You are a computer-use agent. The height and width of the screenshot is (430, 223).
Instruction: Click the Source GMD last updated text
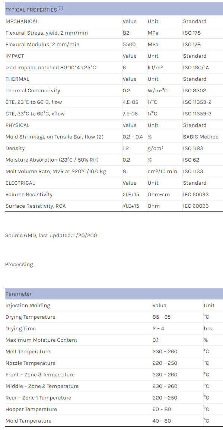coord(52,235)
